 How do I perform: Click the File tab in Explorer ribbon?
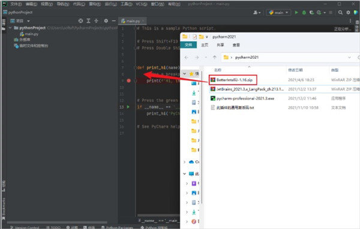188,45
